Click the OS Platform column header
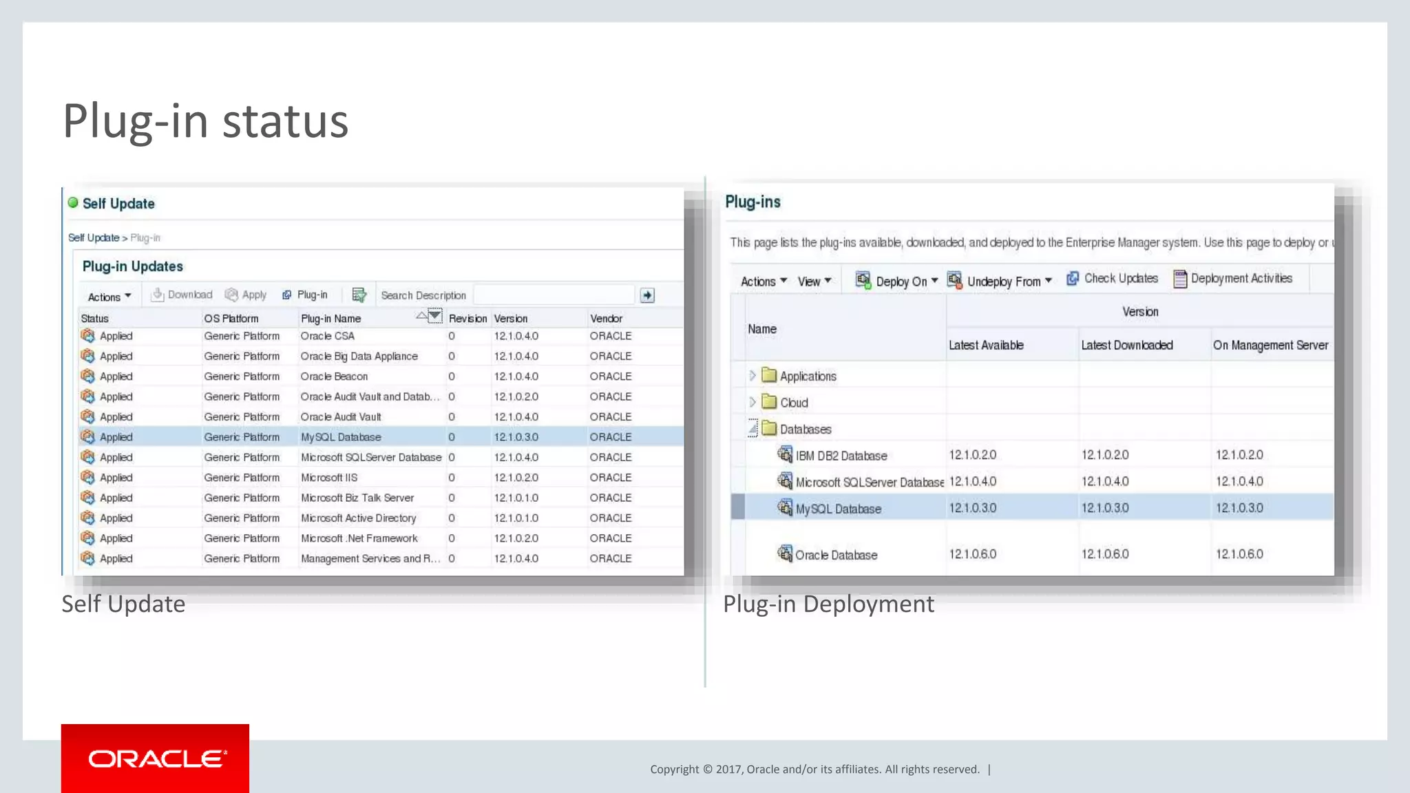Viewport: 1410px width, 793px height. click(231, 319)
